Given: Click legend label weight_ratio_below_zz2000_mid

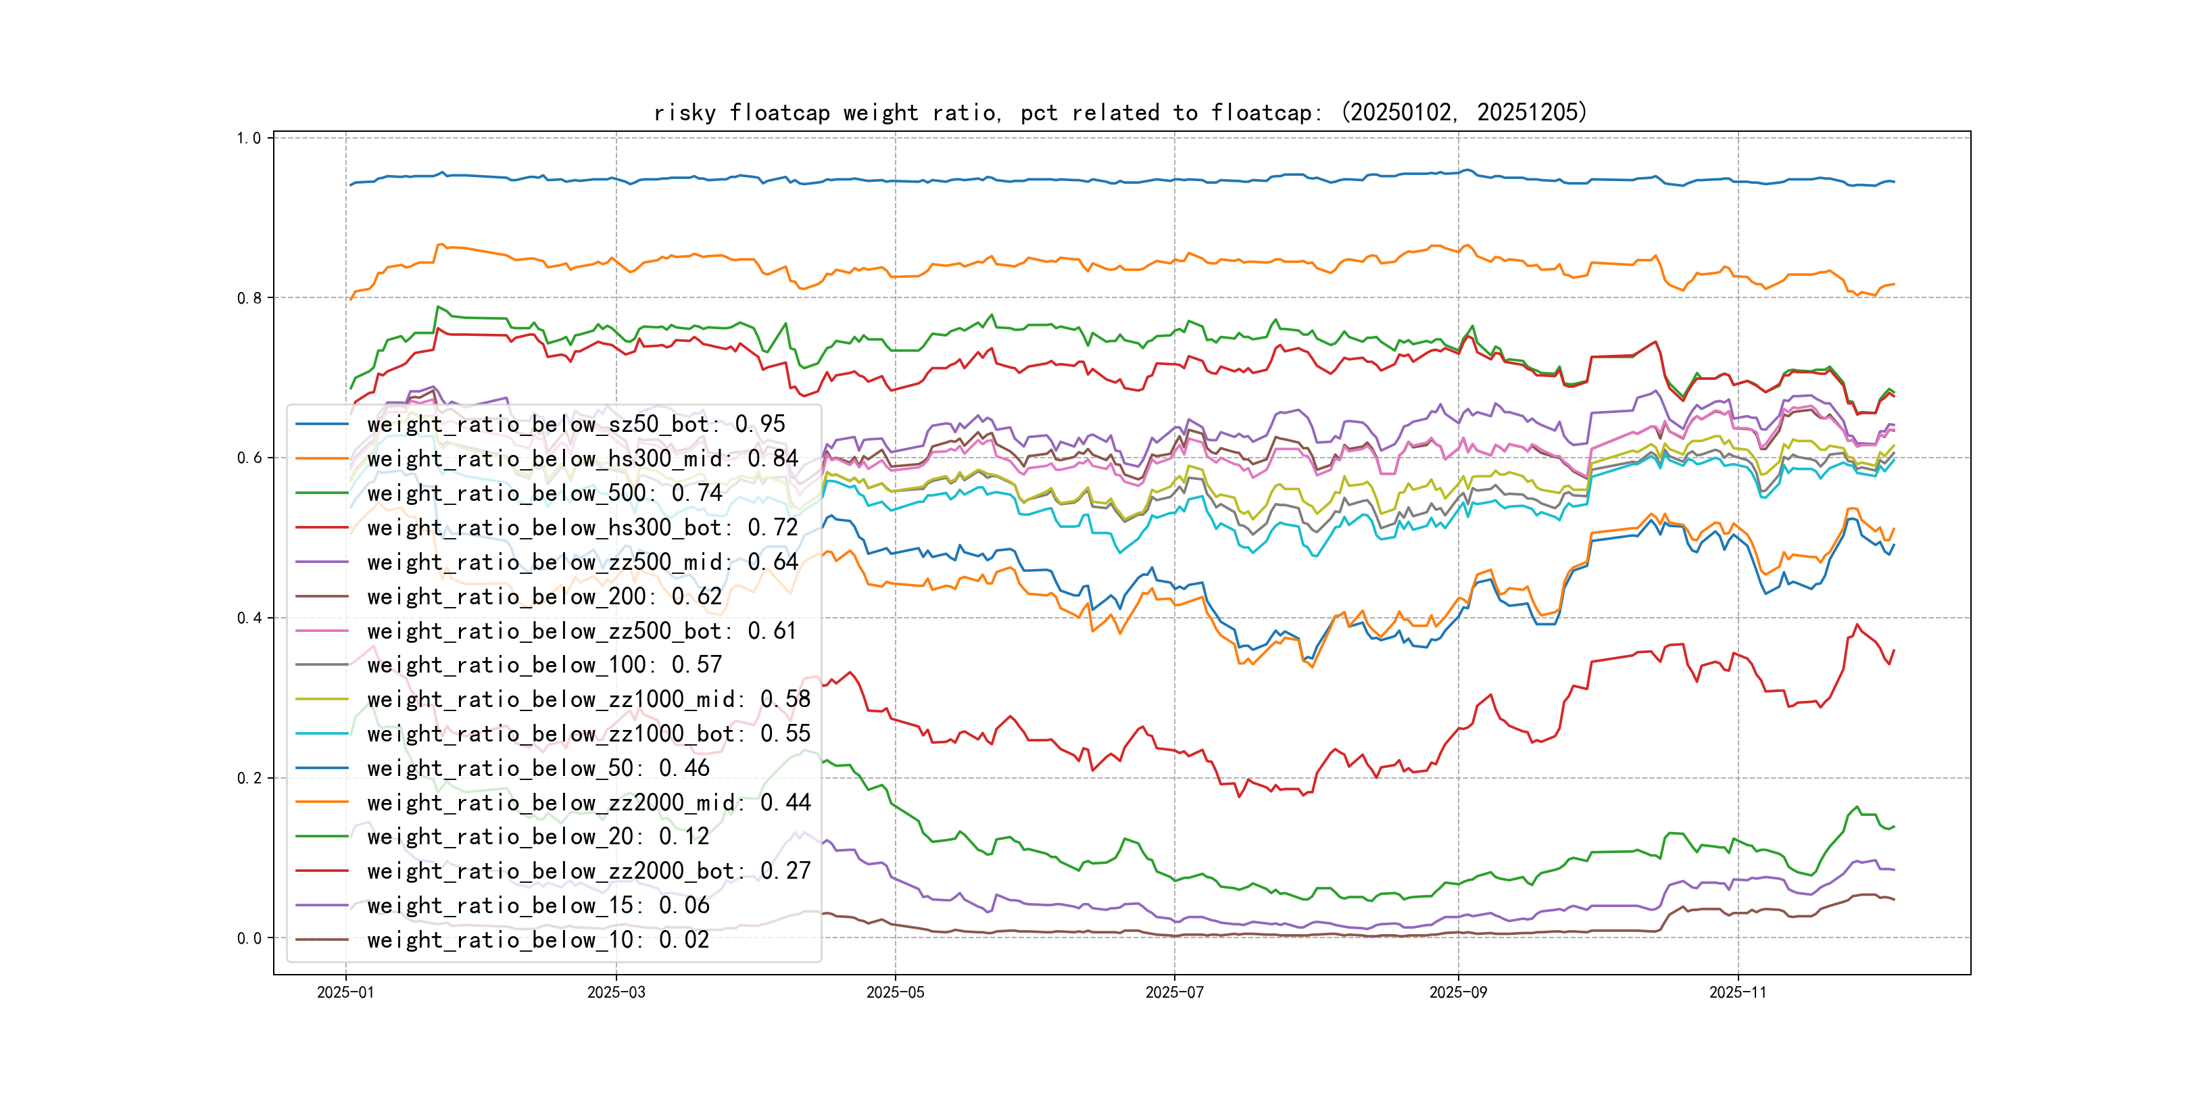Looking at the screenshot, I should [588, 802].
